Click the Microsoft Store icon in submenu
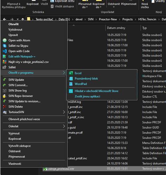Viewport: 166px width, 175px height. pyautogui.click(x=71, y=91)
